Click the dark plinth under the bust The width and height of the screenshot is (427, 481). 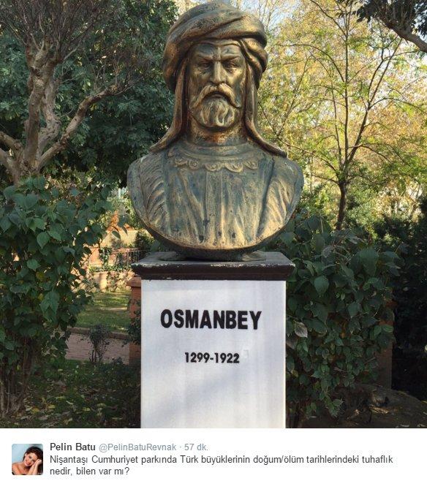[x=213, y=267]
